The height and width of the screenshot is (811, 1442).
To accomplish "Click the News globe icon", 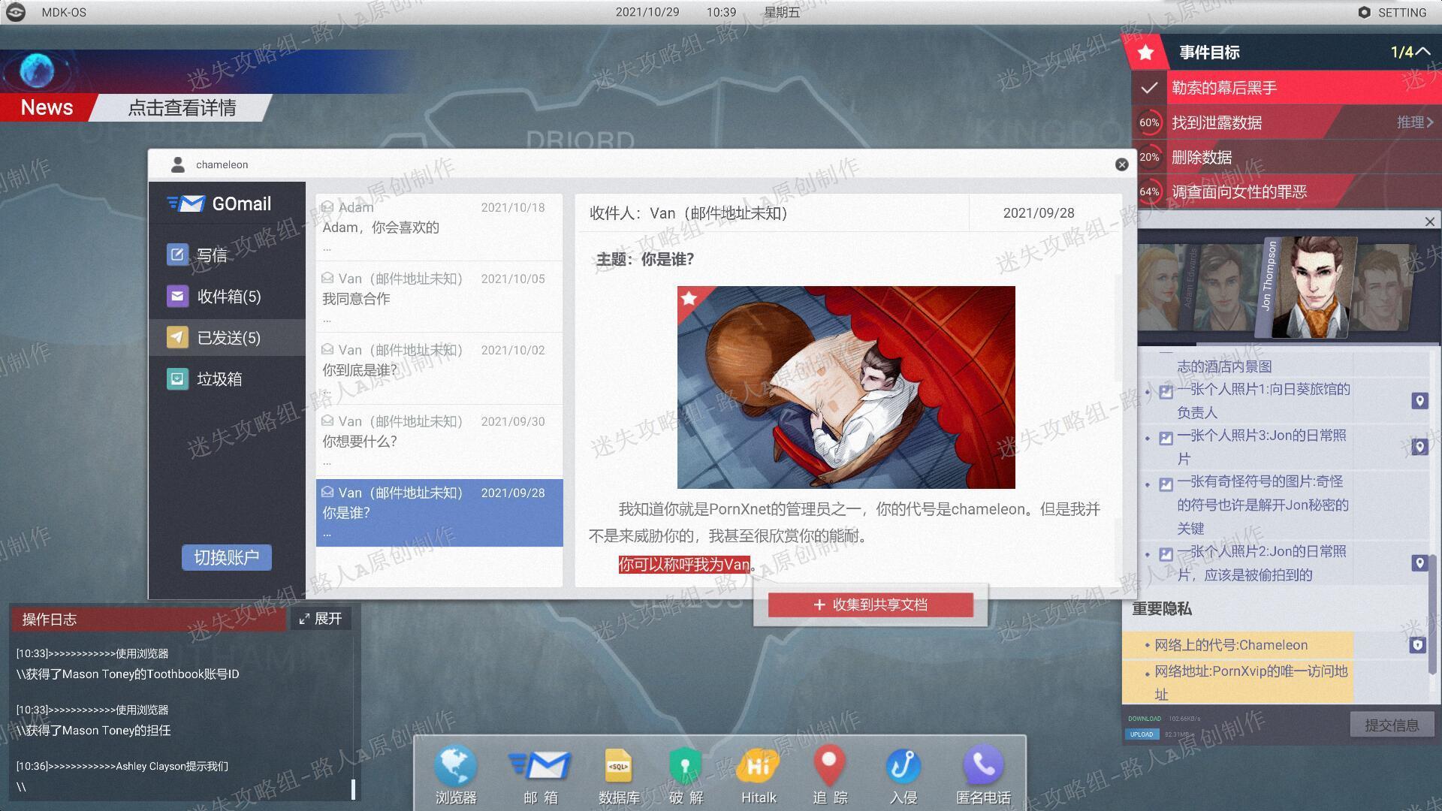I will 37,72.
